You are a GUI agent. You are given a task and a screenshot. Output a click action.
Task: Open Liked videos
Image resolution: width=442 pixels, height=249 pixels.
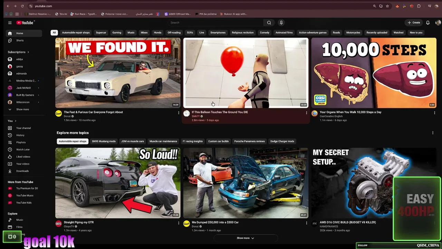click(24, 157)
